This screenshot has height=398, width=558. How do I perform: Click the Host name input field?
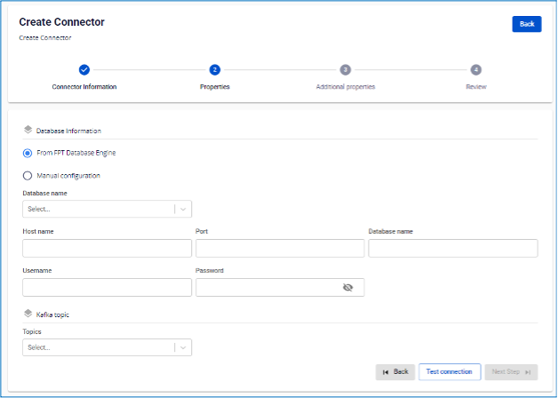(x=108, y=248)
